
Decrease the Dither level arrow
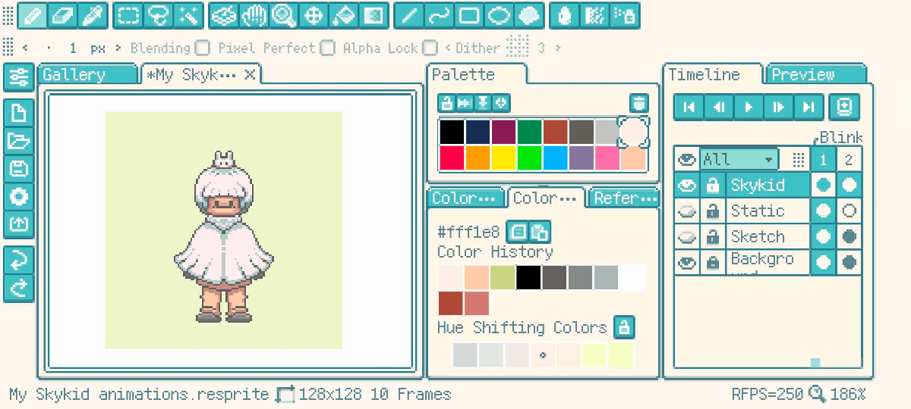pos(448,48)
